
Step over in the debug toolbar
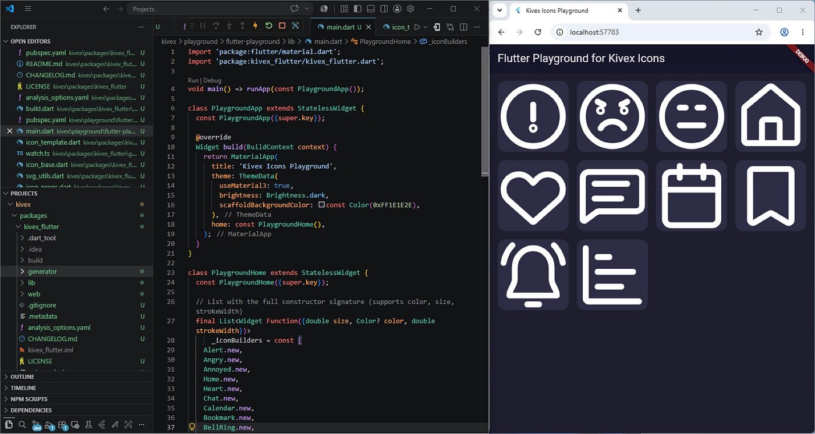point(216,26)
